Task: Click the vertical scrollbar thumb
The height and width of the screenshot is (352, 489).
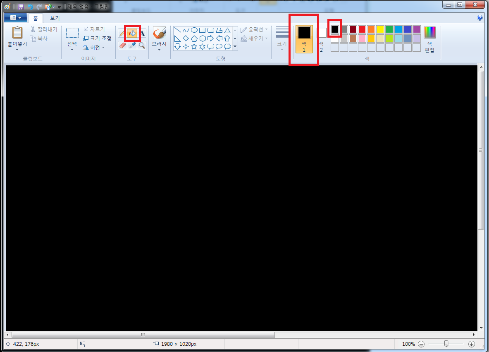Action: pos(481,150)
